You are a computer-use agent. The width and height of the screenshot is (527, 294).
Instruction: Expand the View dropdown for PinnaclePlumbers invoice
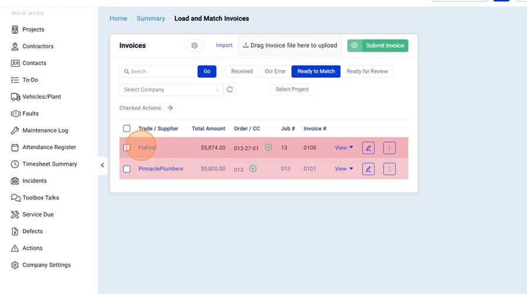click(x=344, y=169)
